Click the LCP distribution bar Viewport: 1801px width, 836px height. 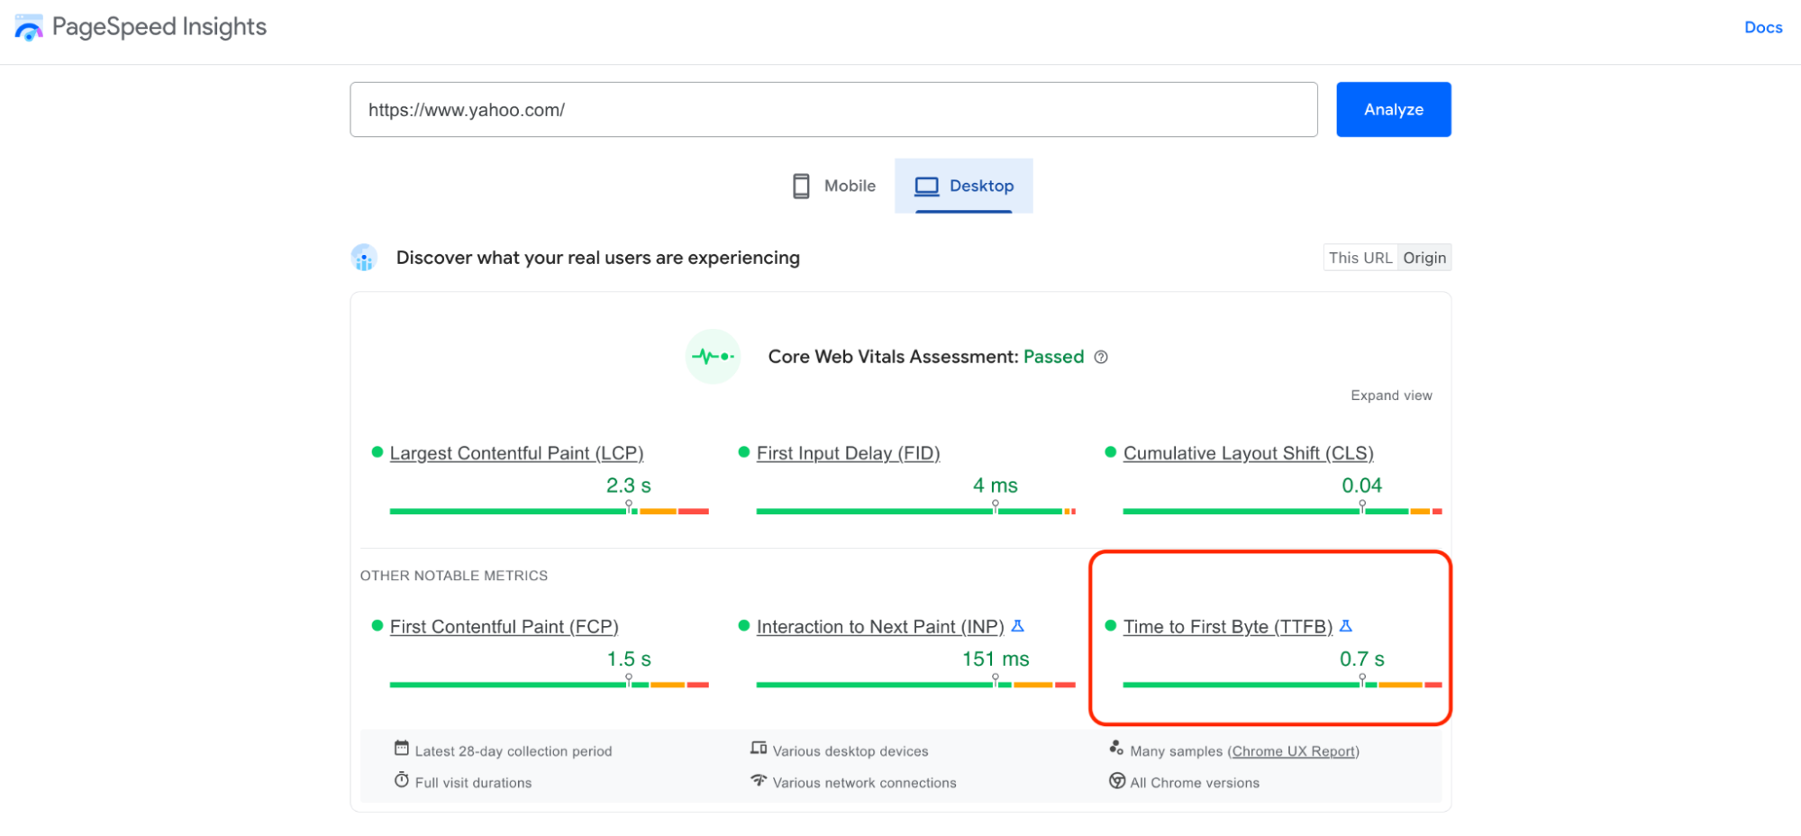click(x=550, y=512)
